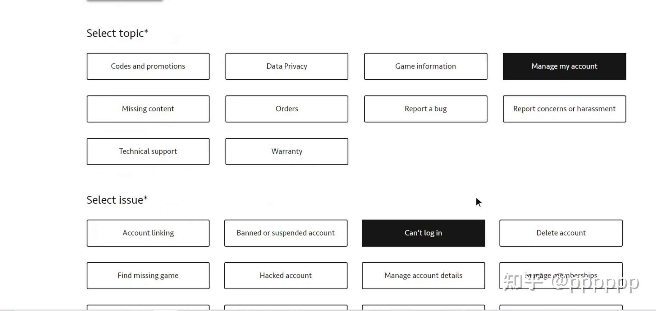Pick the Game information topic
Viewport: 656px width, 311px height.
click(425, 66)
